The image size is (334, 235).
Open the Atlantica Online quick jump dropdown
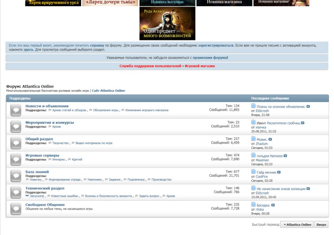297,225
